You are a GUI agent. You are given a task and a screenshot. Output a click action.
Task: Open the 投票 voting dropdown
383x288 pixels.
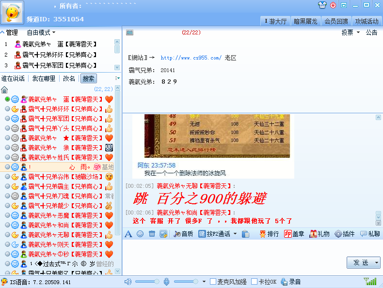tap(351, 32)
